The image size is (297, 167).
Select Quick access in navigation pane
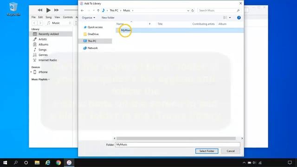[93, 27]
